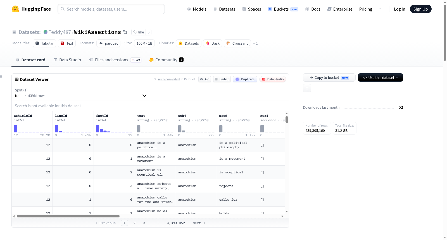This screenshot has width=447, height=240.
Task: Click the "calls for" pred cell
Action: pyautogui.click(x=237, y=200)
